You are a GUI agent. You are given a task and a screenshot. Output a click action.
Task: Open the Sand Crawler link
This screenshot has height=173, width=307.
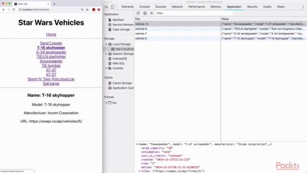pos(51,43)
